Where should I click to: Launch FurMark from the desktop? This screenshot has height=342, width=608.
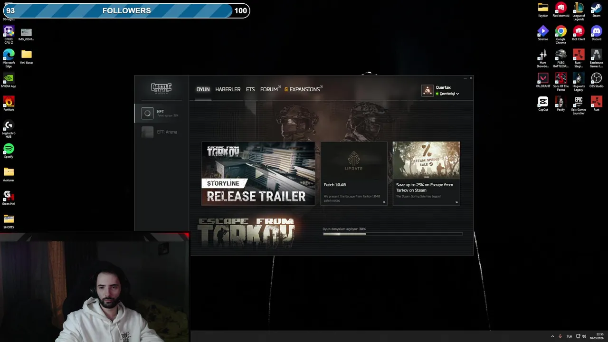click(9, 104)
